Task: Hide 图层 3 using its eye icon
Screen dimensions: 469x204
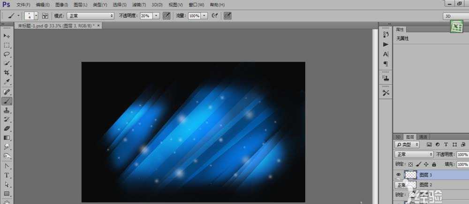Action: [x=399, y=175]
